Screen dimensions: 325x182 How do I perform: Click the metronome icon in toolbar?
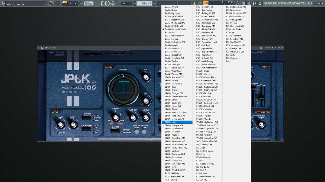click(x=200, y=3)
